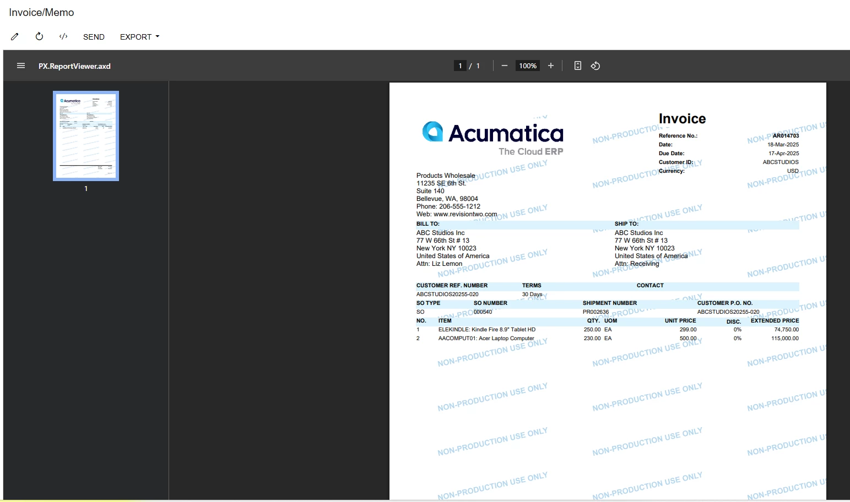Click unit price 299.00
The width and height of the screenshot is (850, 502).
tap(687, 330)
